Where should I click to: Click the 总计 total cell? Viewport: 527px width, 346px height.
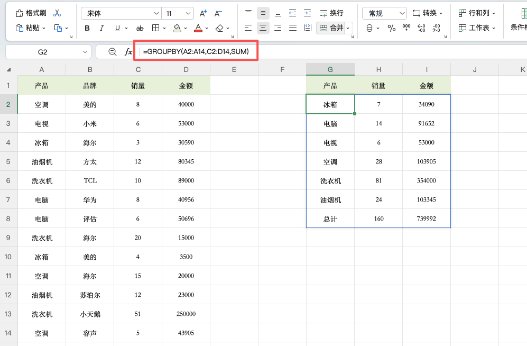(330, 218)
